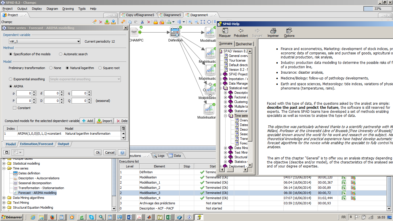Click Word icon in the taskbar
Viewport: 393px width, 221px height.
click(129, 217)
